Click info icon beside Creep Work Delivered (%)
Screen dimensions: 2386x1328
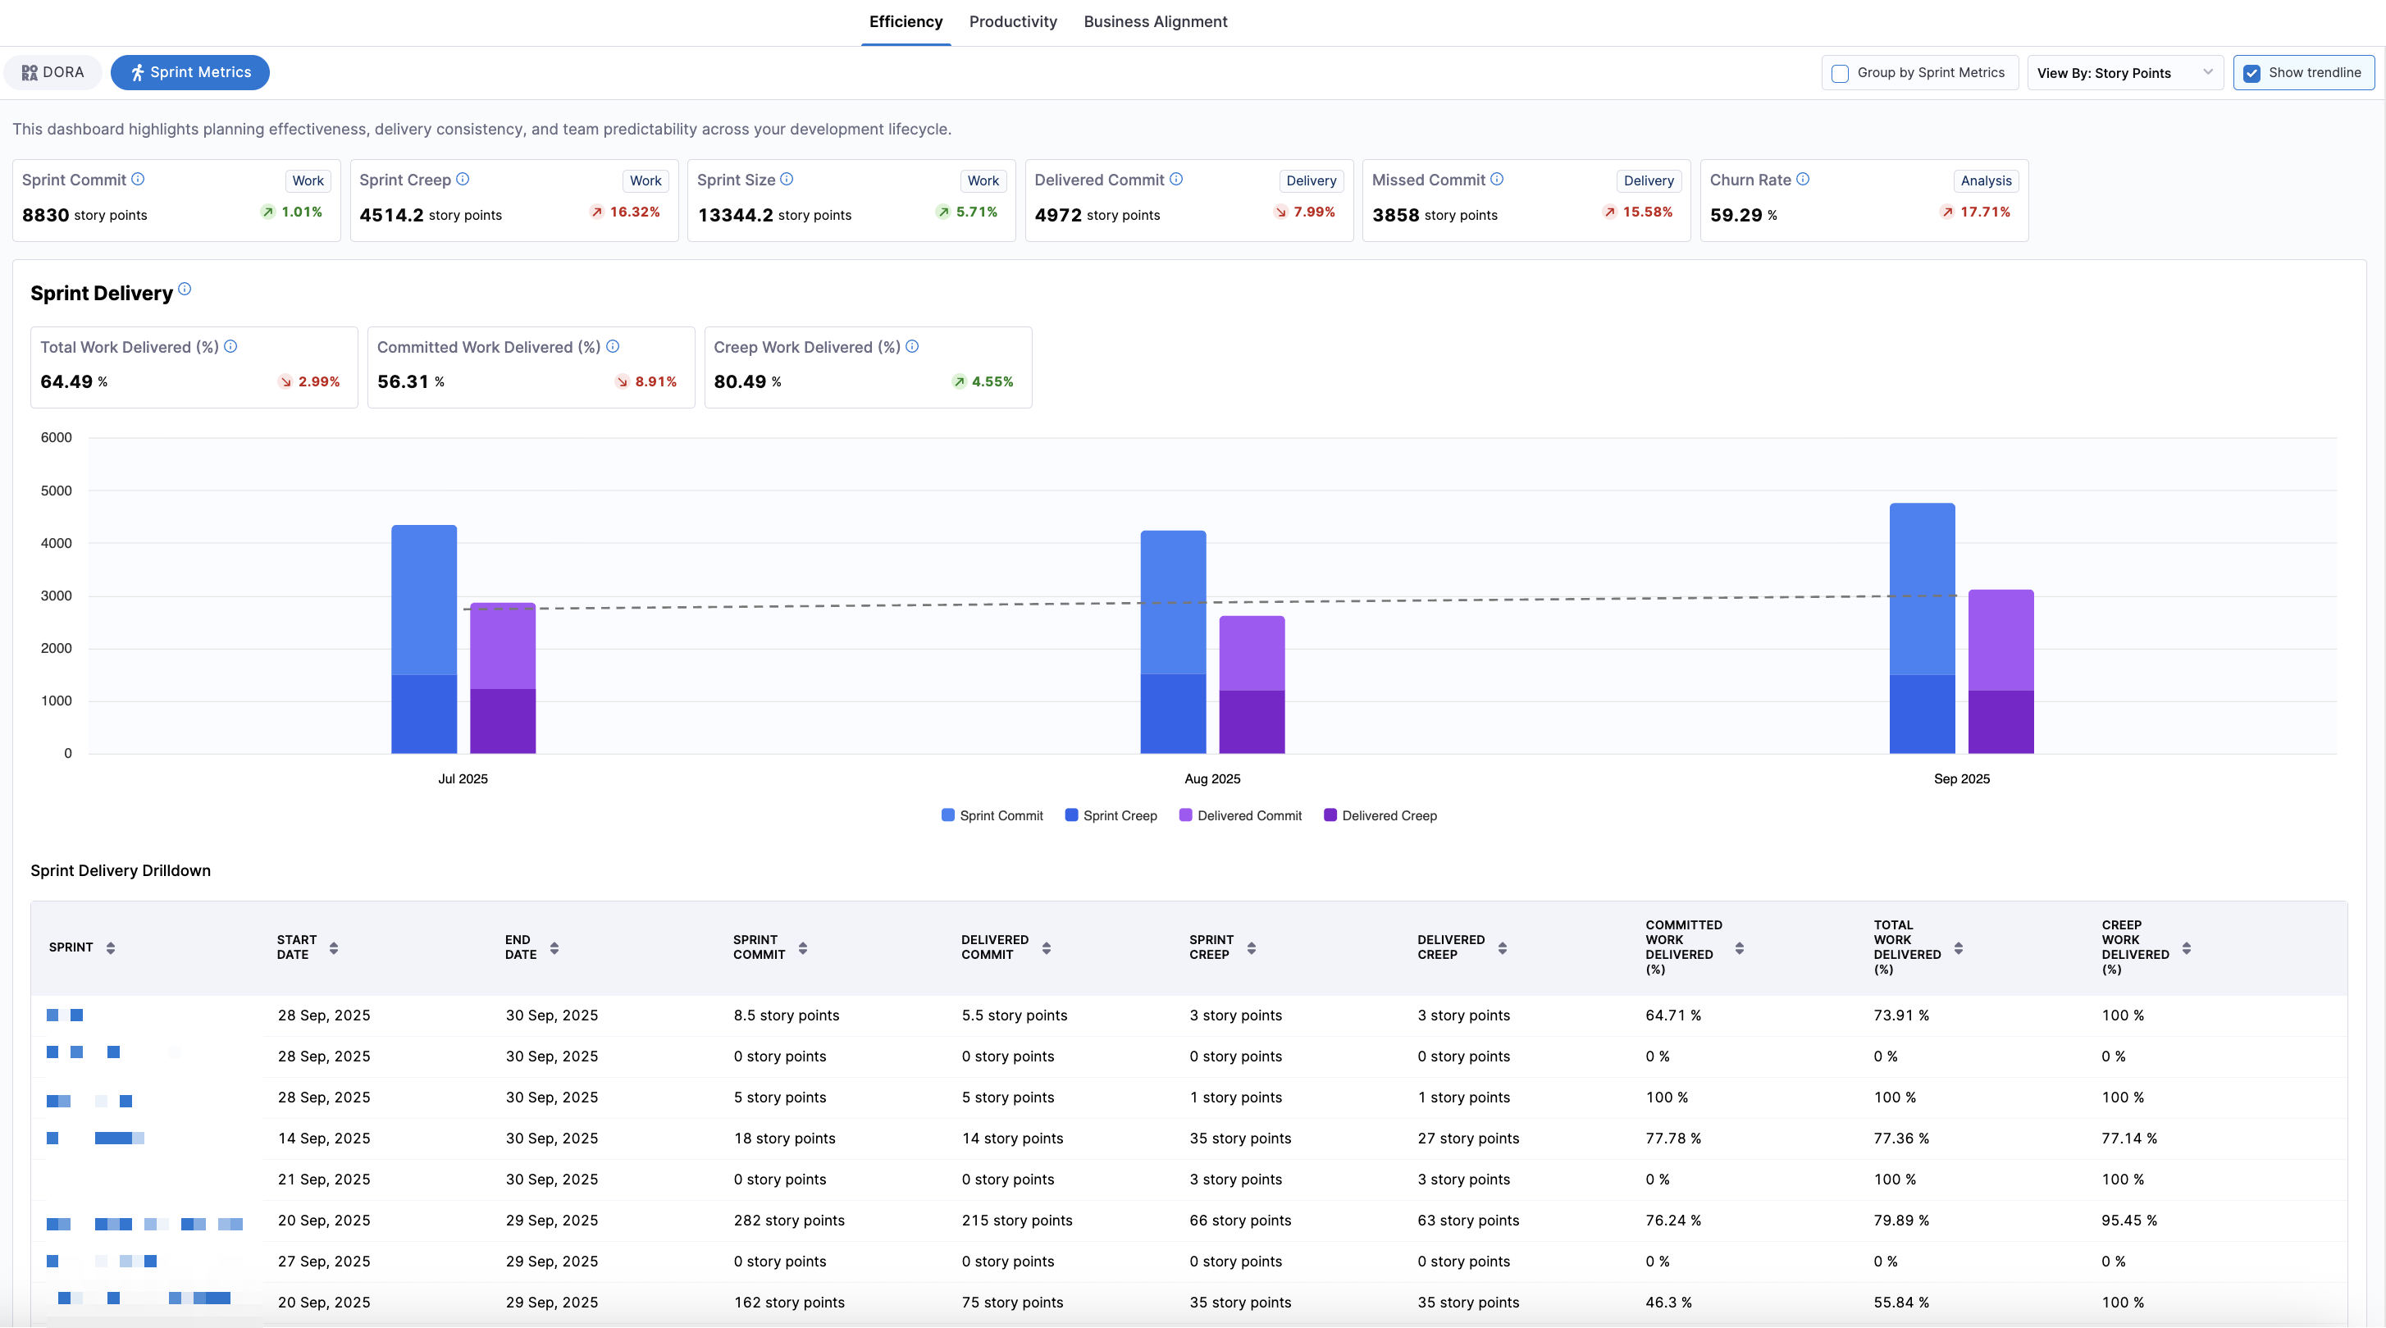pos(912,346)
